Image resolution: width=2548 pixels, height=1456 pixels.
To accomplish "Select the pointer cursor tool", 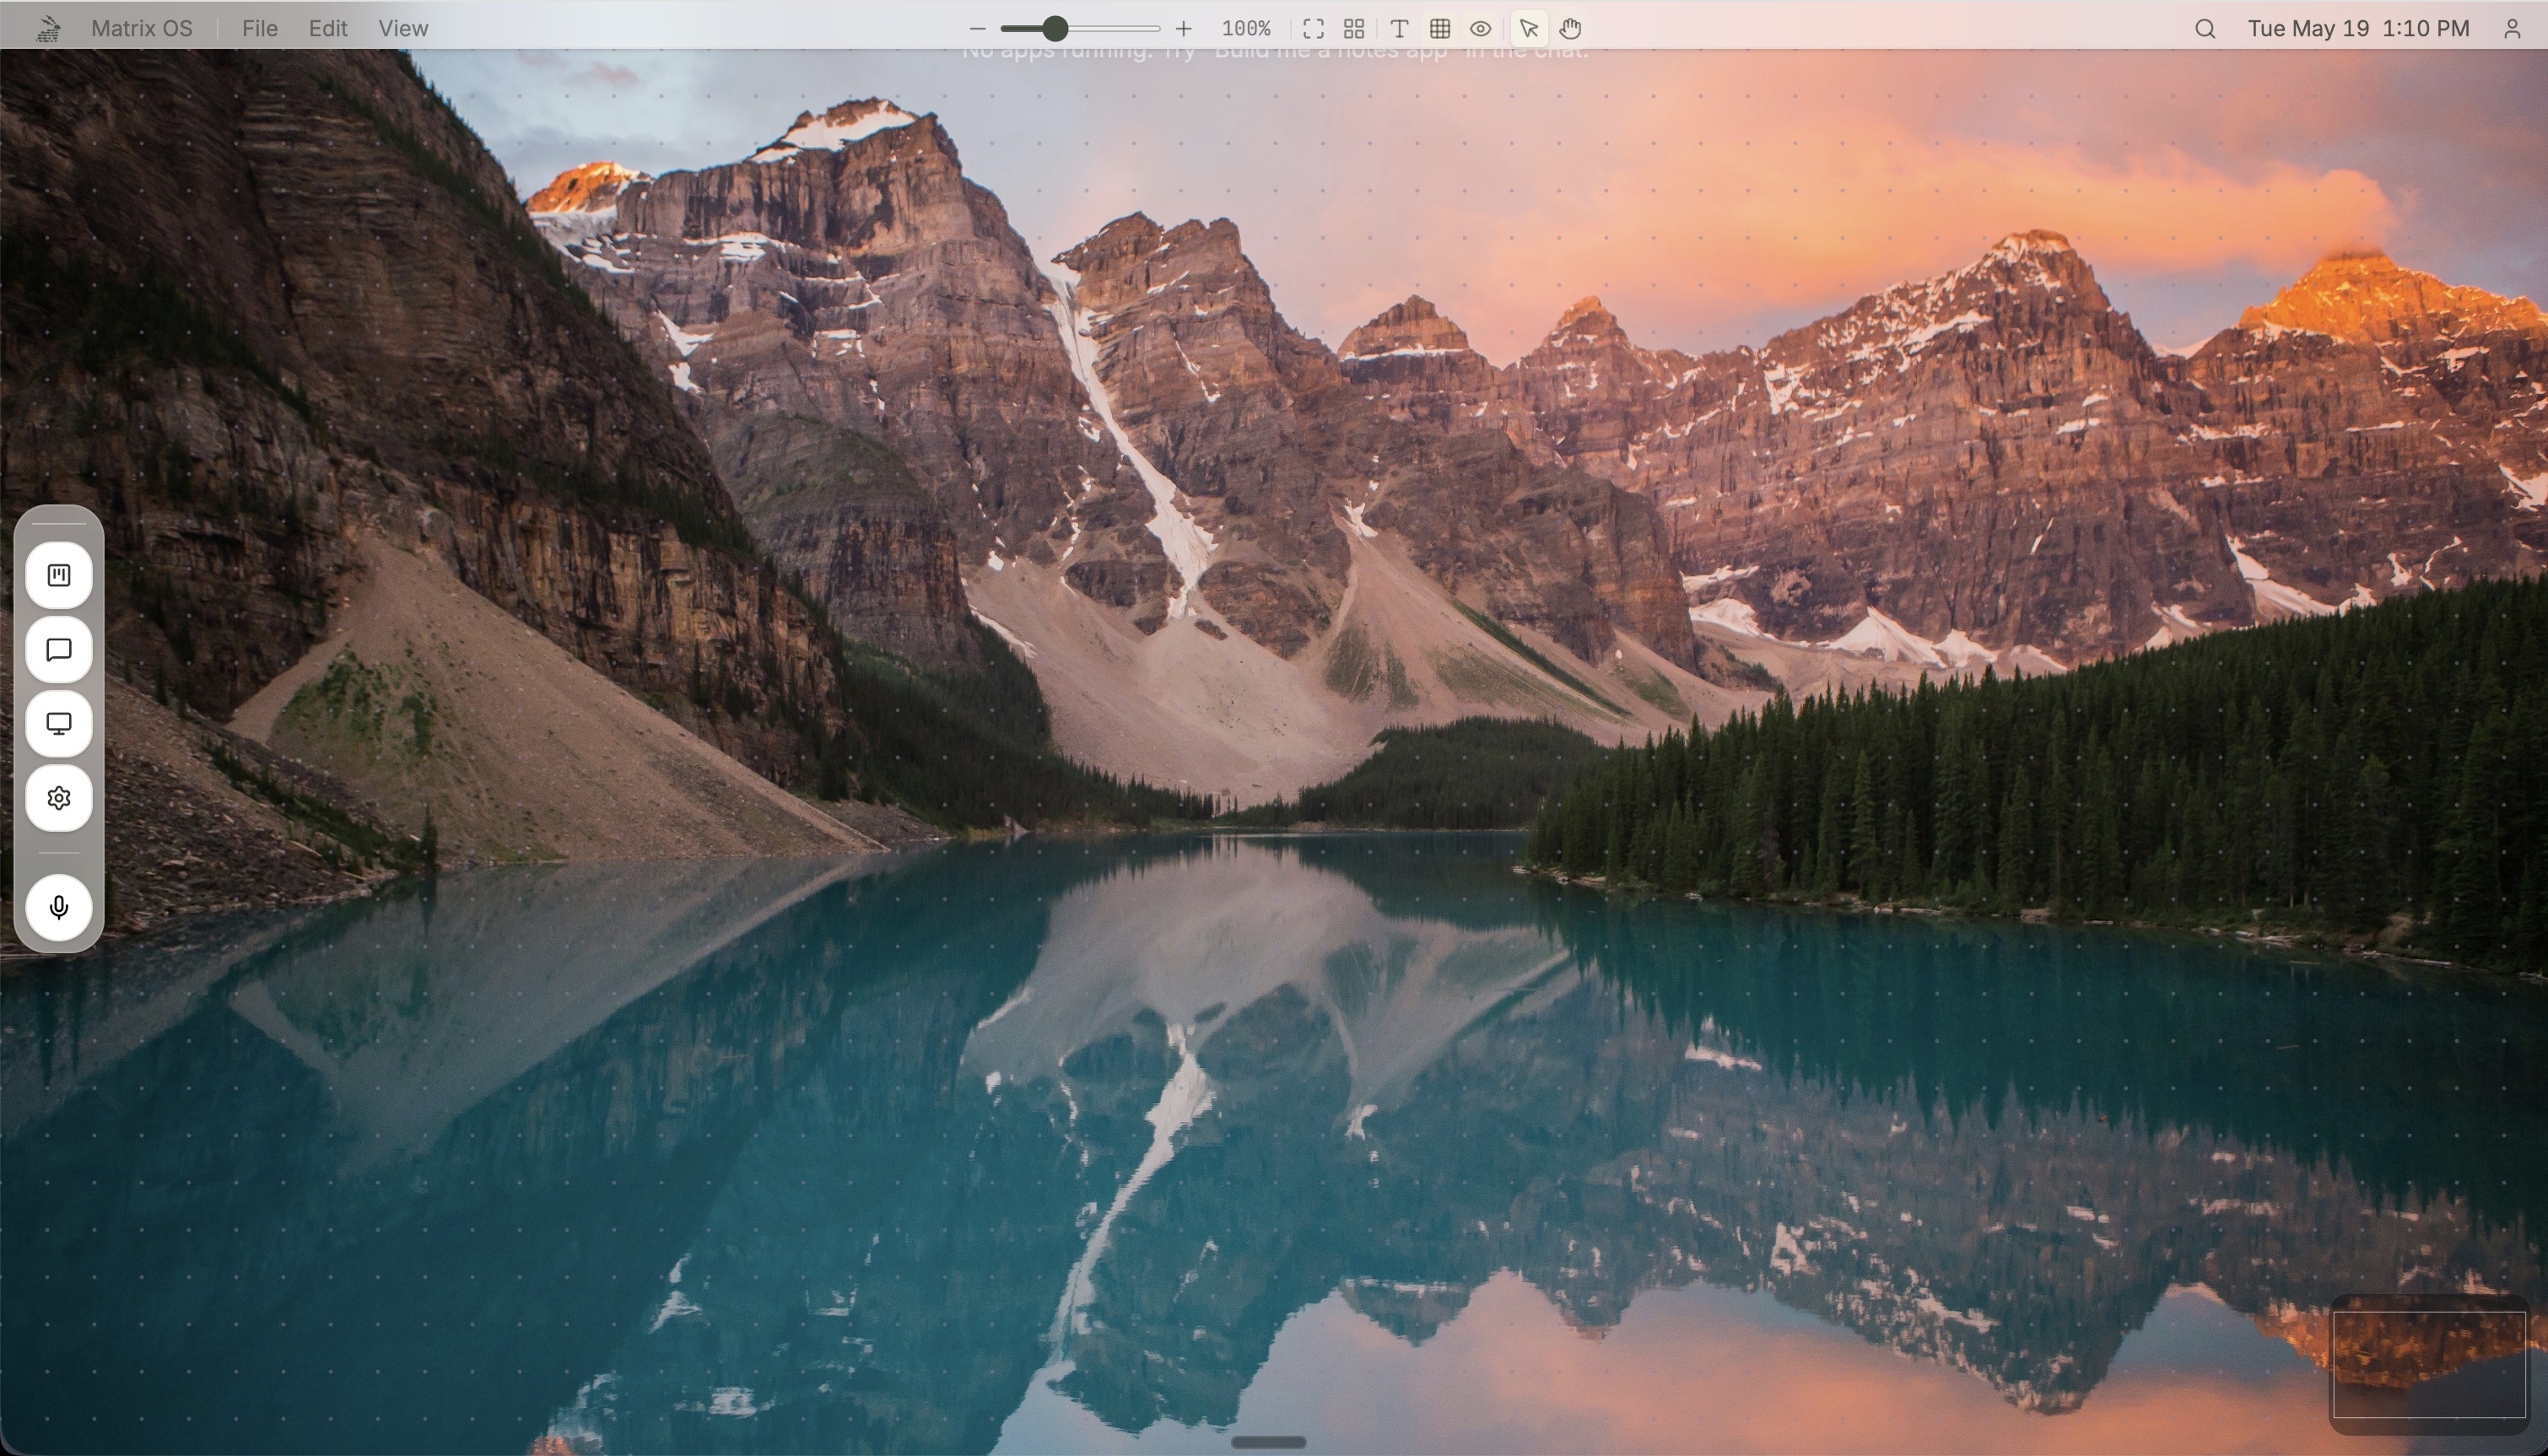I will tap(1529, 29).
